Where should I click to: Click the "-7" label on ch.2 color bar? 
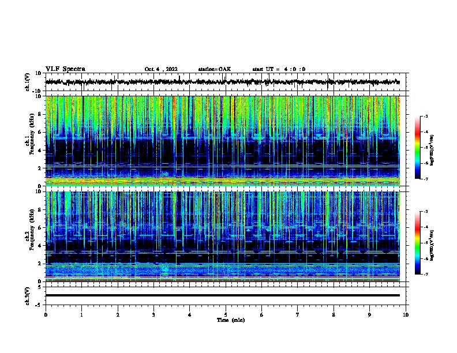[425, 274]
